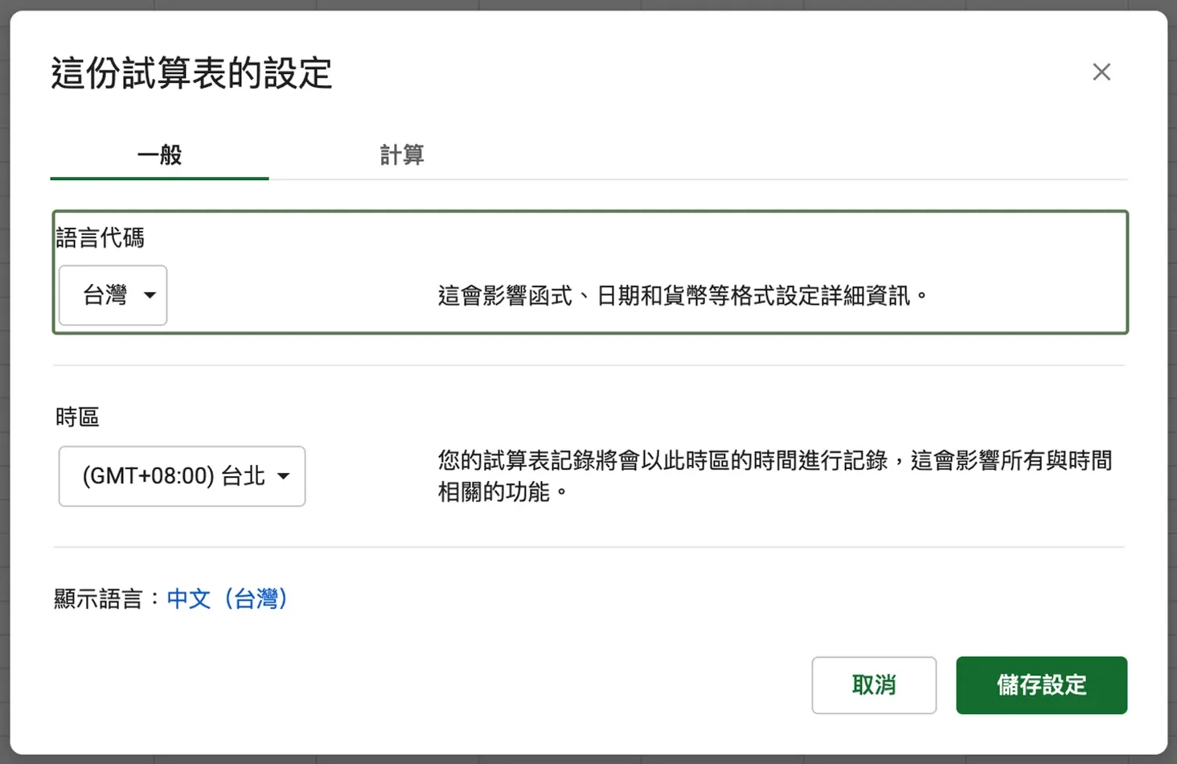Switch to the 一般 tab
This screenshot has height=764, width=1177.
159,154
